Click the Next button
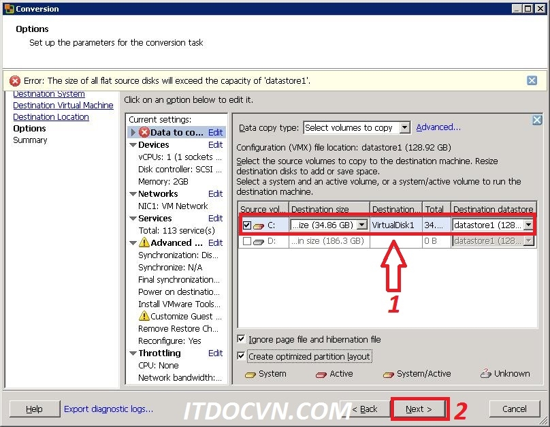The image size is (550, 427). 419,409
